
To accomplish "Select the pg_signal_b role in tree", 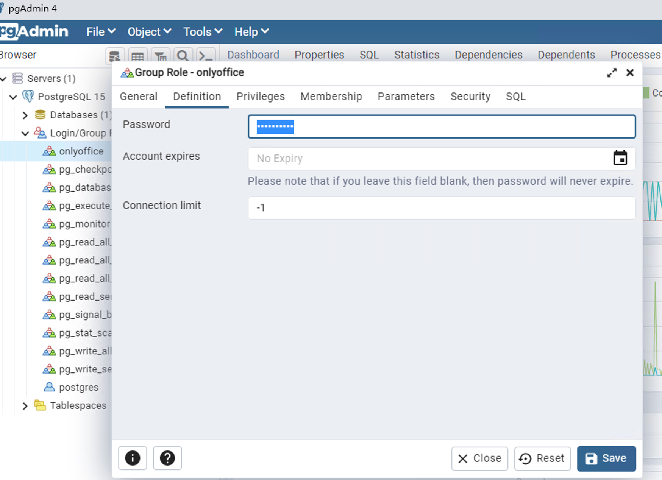I will 85,315.
